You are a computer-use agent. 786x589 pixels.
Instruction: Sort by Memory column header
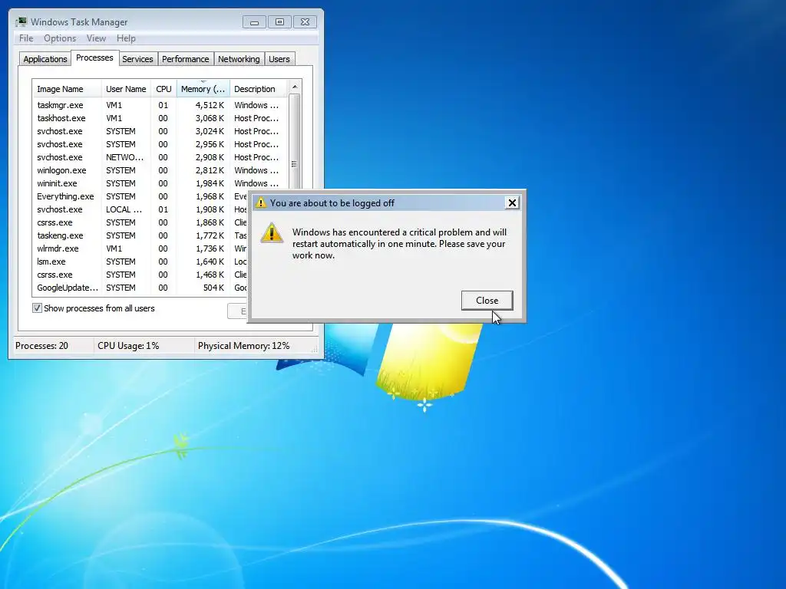click(203, 89)
